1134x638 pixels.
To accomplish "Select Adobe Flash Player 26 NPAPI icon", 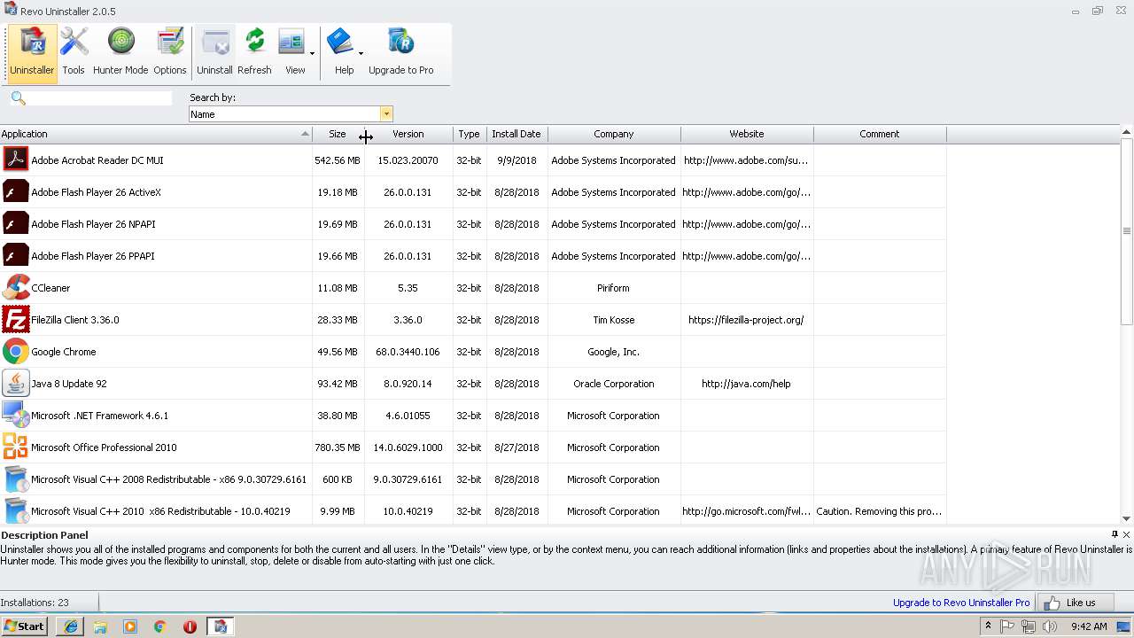I will coord(16,224).
